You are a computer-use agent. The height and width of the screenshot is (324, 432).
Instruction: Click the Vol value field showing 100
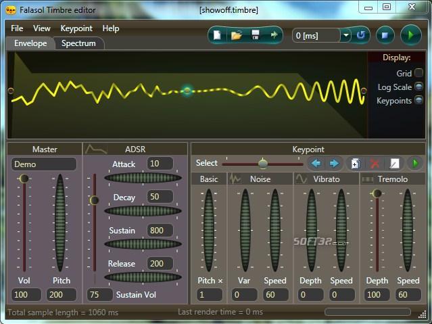(26, 294)
